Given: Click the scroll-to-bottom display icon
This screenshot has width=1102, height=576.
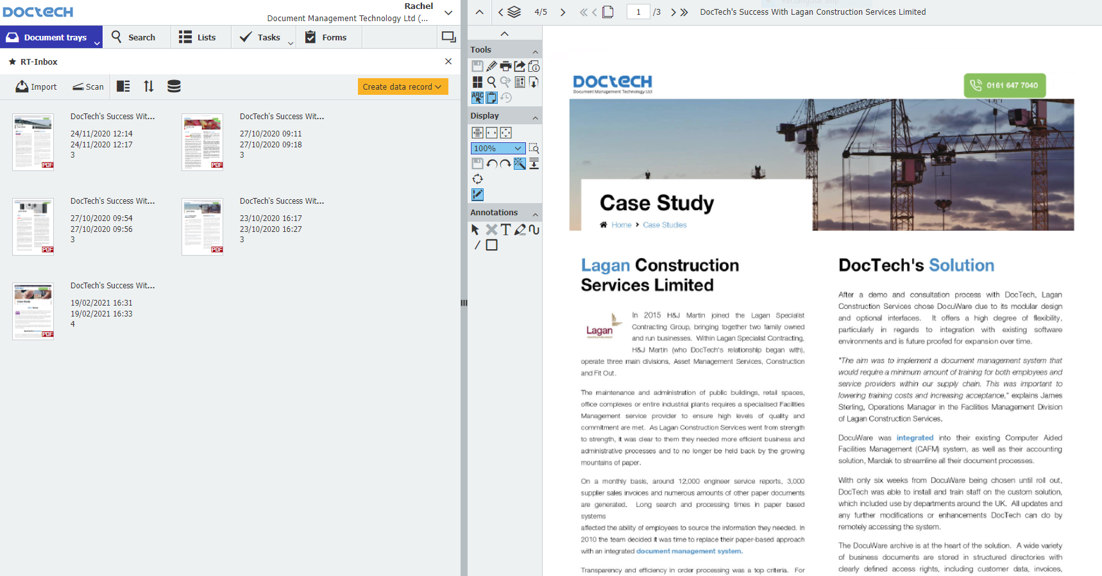Looking at the screenshot, I should tap(534, 164).
